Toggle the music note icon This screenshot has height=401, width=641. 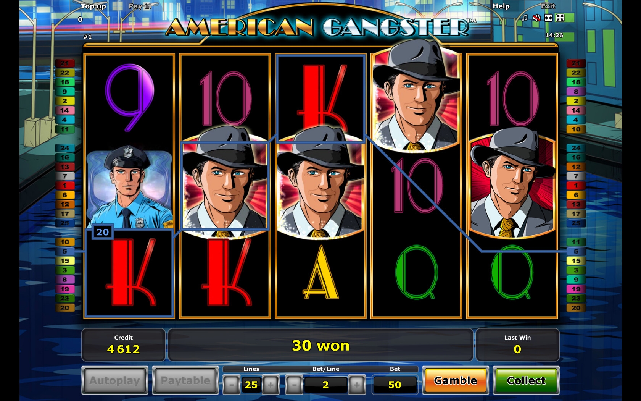(x=525, y=18)
